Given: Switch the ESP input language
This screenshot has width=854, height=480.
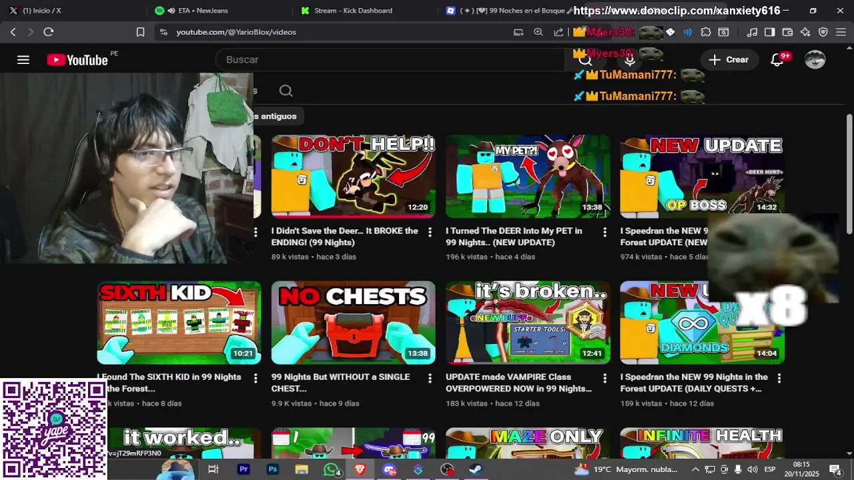Looking at the screenshot, I should pyautogui.click(x=770, y=469).
